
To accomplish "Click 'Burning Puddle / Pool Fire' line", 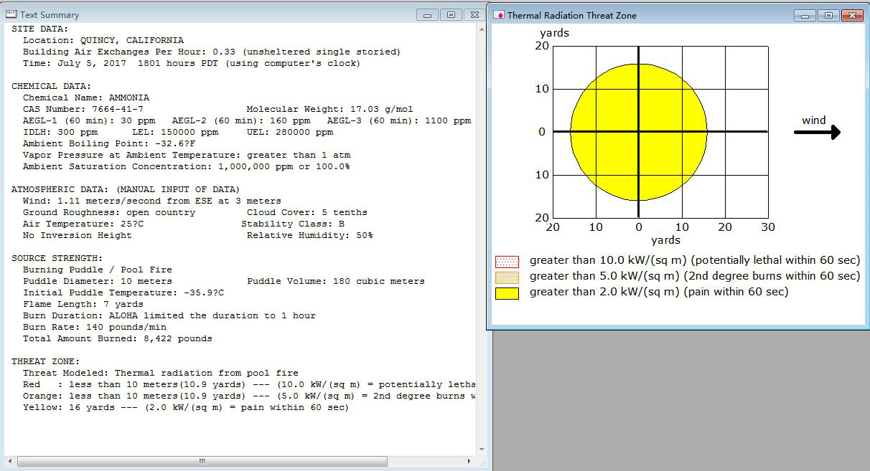I will click(x=98, y=270).
